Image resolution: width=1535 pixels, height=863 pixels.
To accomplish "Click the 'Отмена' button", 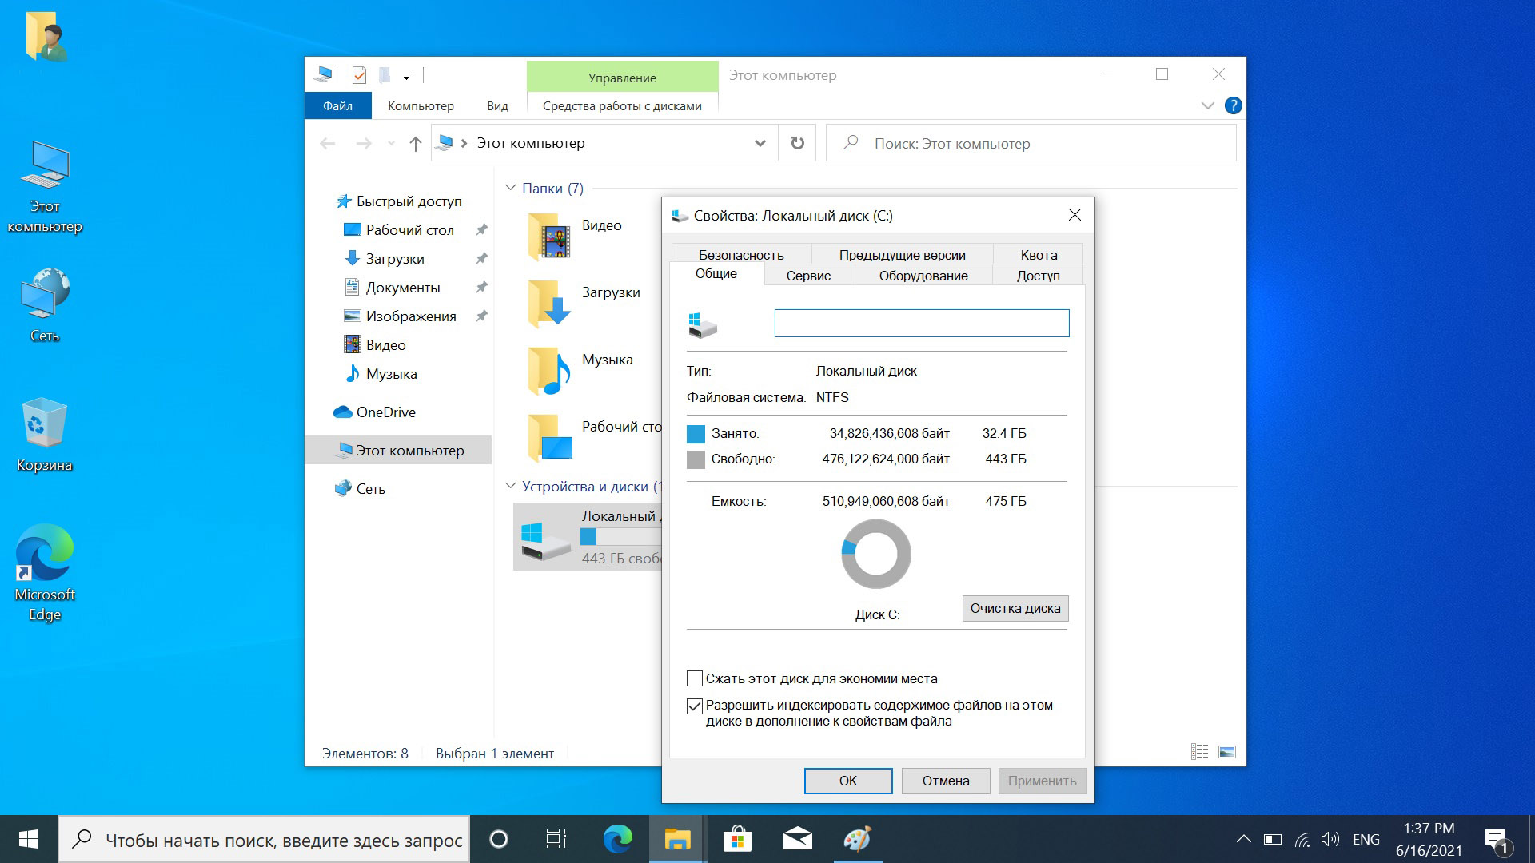I will click(x=945, y=781).
